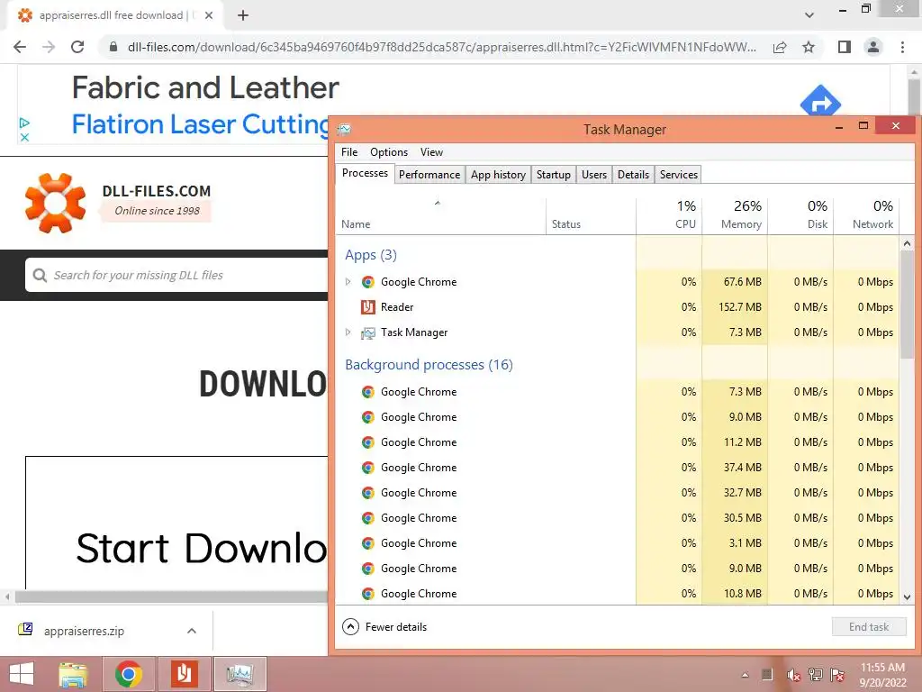Click the Apps (3) group header
This screenshot has height=692, width=922.
point(371,255)
